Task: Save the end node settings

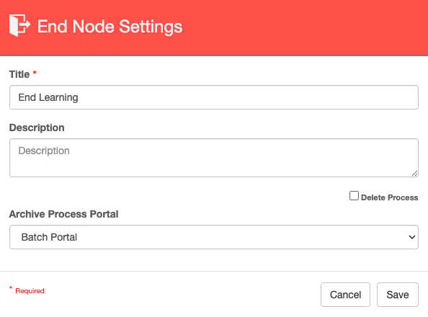Action: pyautogui.click(x=398, y=295)
